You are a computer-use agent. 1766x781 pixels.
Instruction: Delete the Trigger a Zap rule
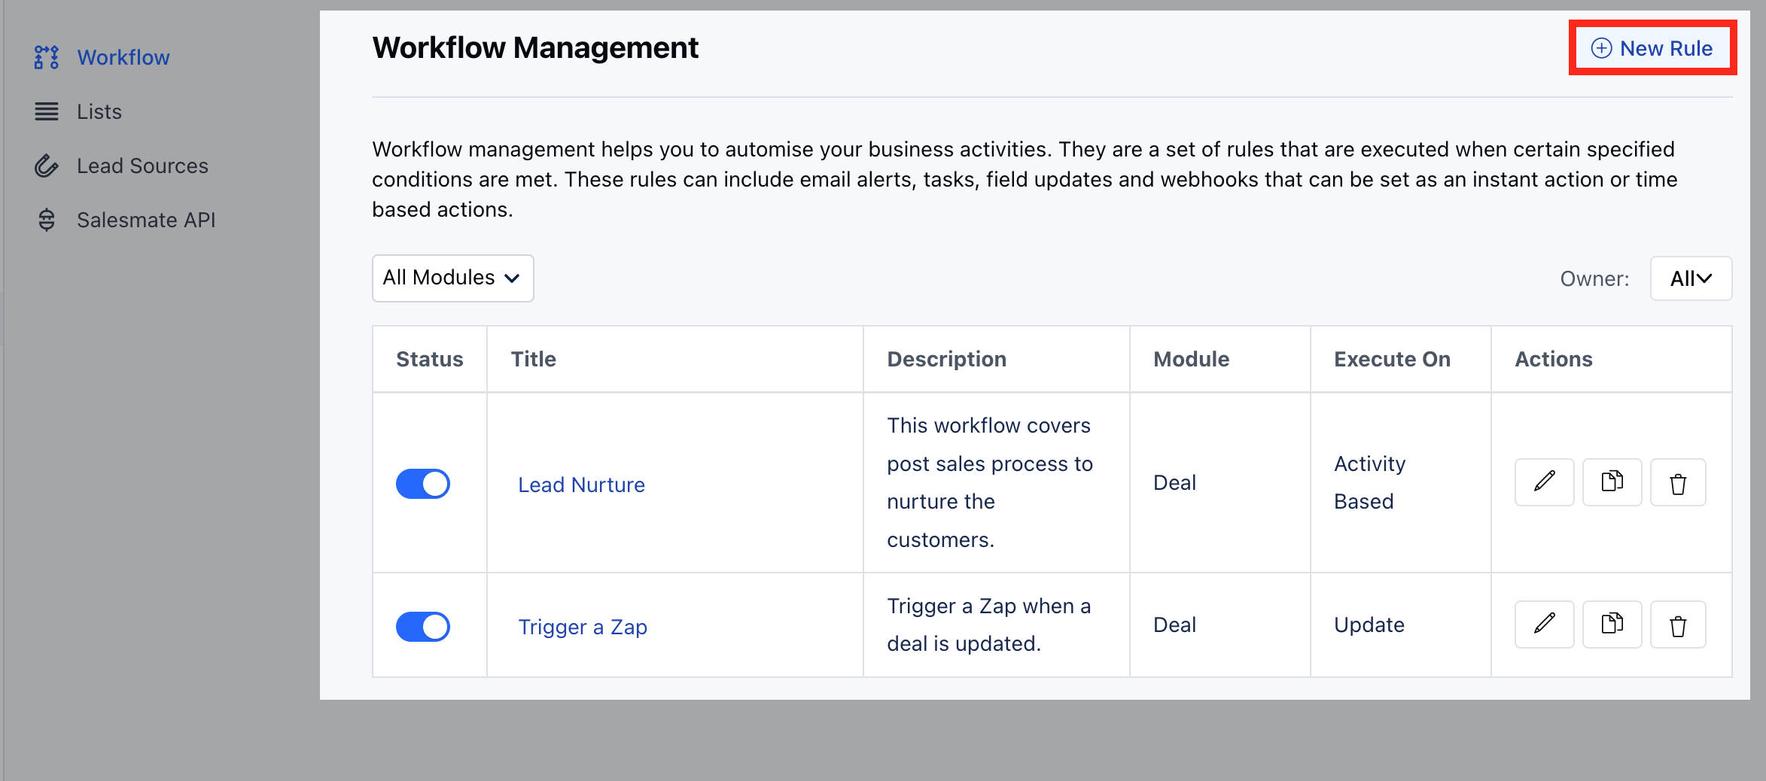(1678, 624)
